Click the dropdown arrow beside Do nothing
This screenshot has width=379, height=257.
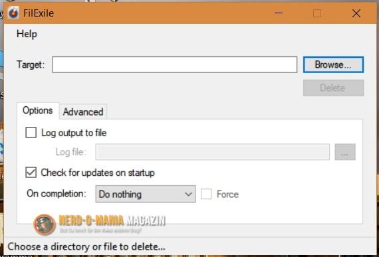[188, 194]
